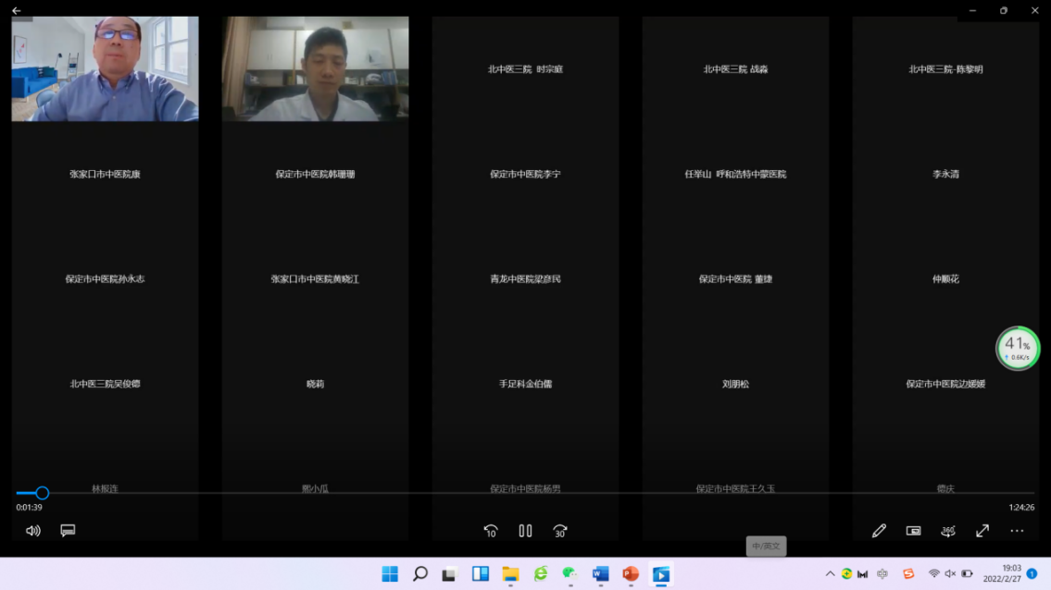Open PowerPoint from the taskbar
Screen dimensions: 1051x590
631,574
